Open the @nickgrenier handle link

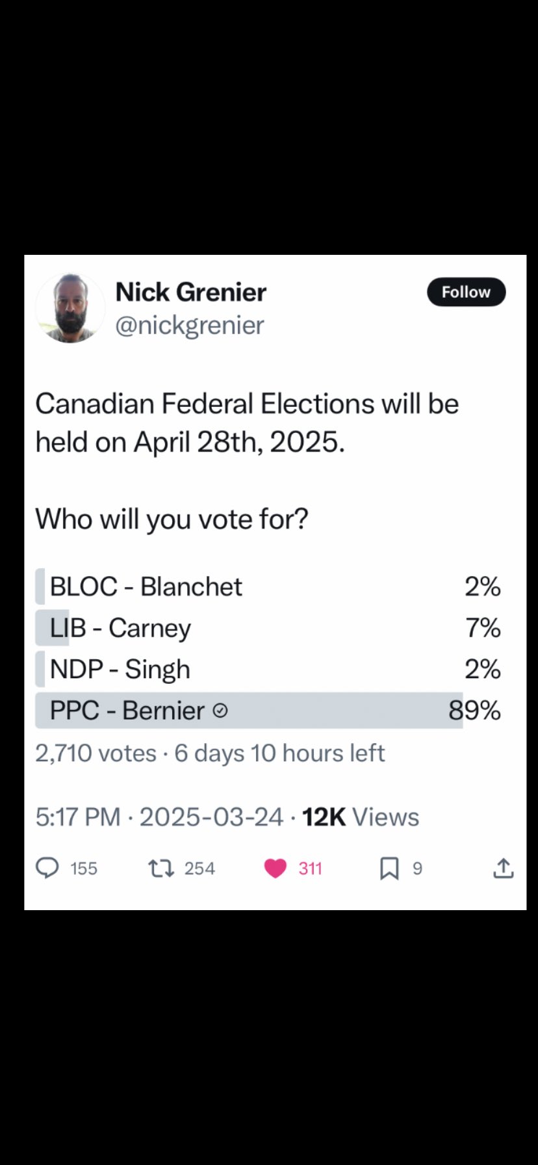click(x=190, y=325)
